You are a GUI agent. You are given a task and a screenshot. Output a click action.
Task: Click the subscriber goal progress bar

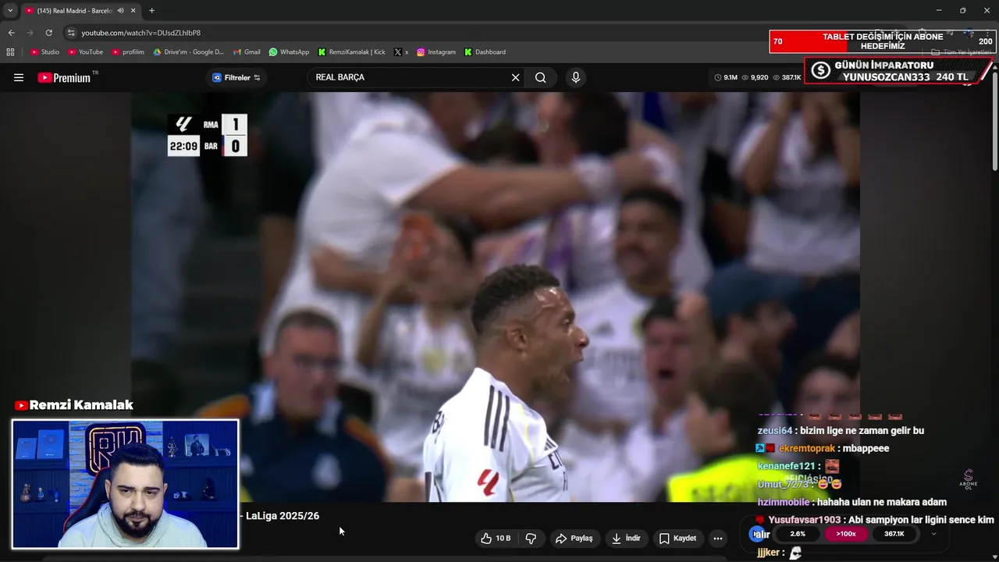point(882,41)
